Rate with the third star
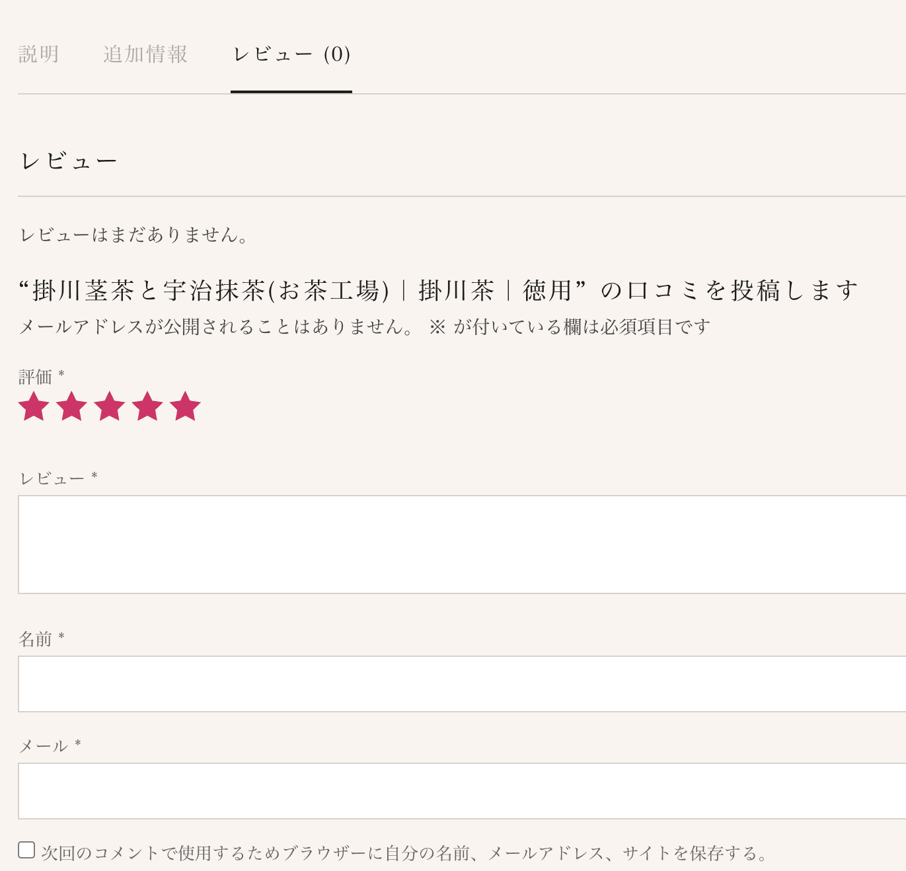The width and height of the screenshot is (906, 871). coord(110,406)
